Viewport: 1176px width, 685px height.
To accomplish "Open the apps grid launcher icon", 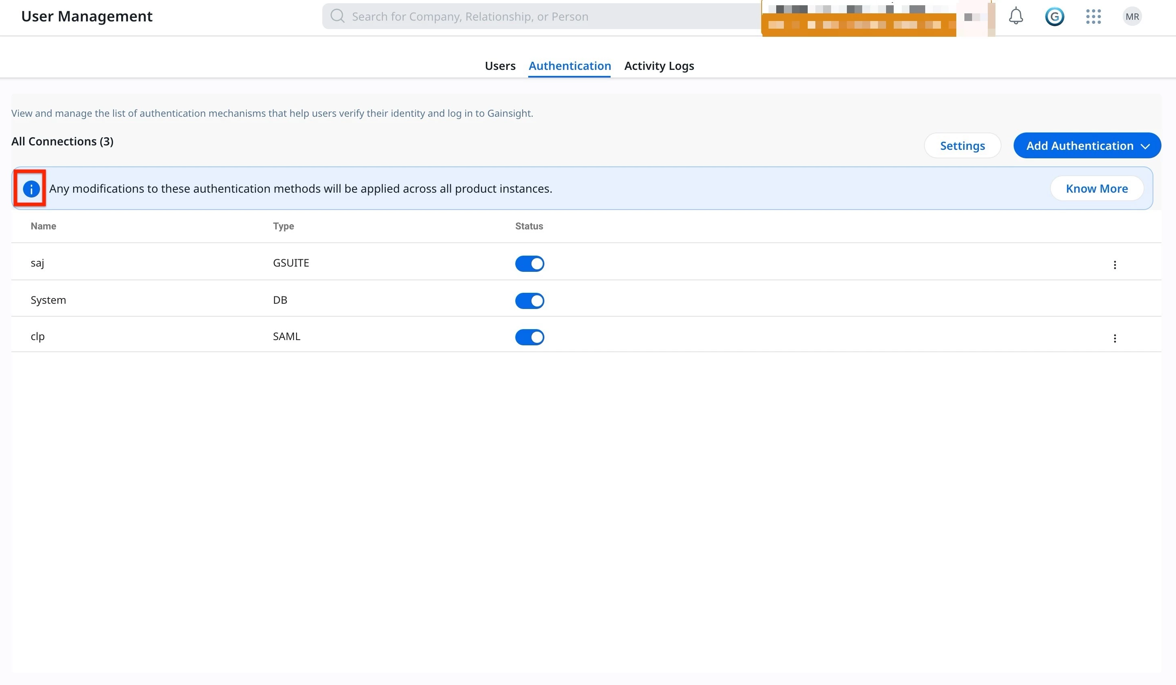I will click(x=1093, y=17).
